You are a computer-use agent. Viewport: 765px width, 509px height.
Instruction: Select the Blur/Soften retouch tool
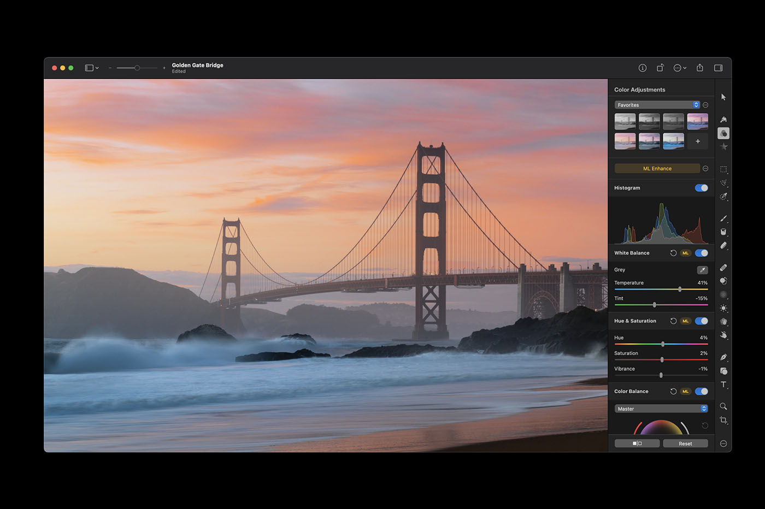[723, 294]
